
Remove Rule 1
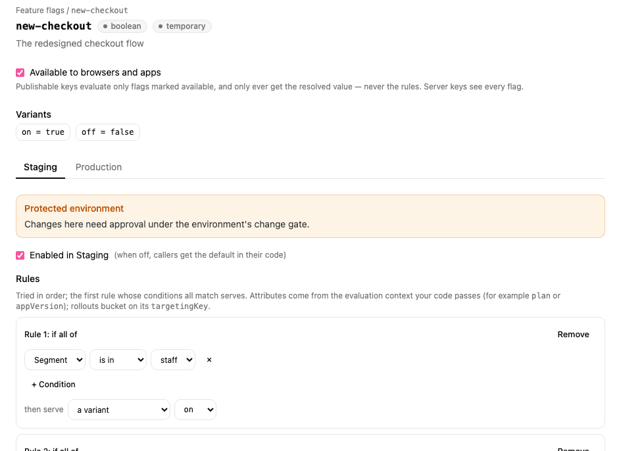(x=573, y=335)
